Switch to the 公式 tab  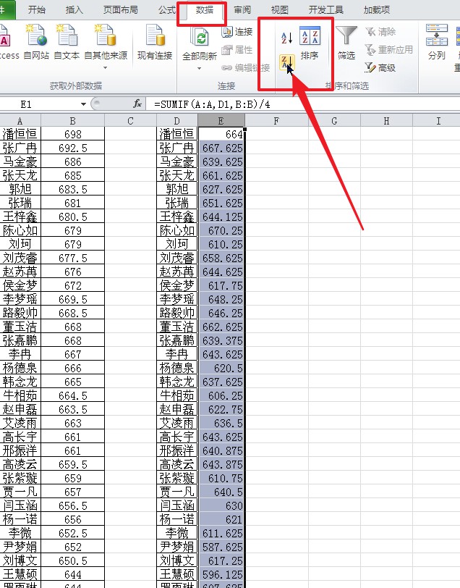point(166,9)
